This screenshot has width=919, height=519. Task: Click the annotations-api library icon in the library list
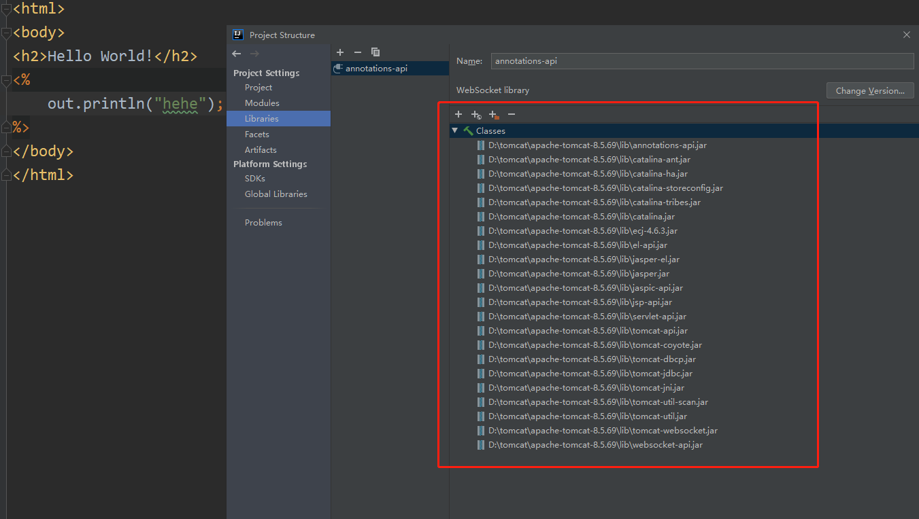[x=338, y=68]
